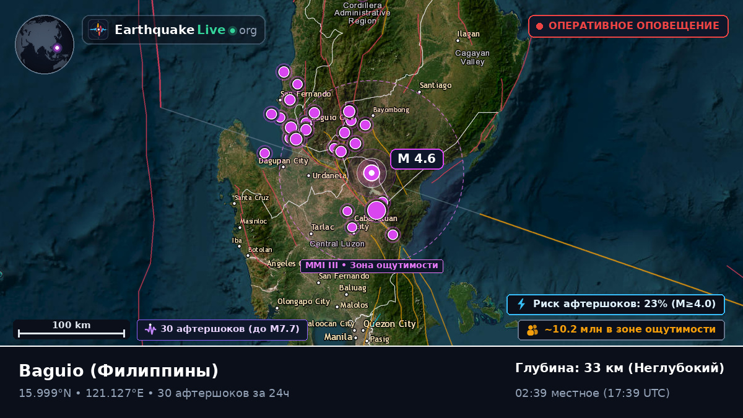Image resolution: width=743 pixels, height=418 pixels.
Task: Click the '02:39 местное (17:39 UTC)' time
Action: click(593, 393)
